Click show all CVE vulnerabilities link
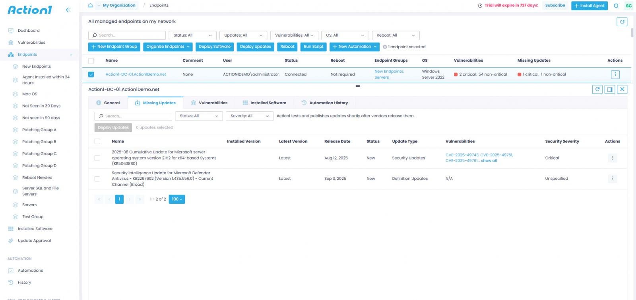This screenshot has width=636, height=300. coord(489,161)
